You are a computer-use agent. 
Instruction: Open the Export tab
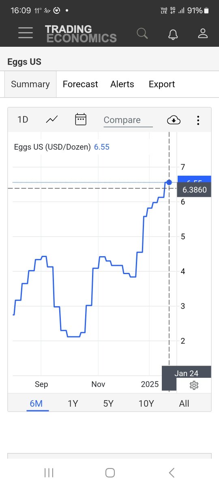pyautogui.click(x=162, y=84)
